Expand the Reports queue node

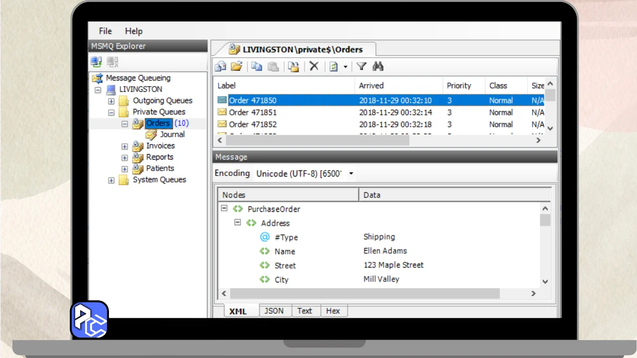(125, 158)
